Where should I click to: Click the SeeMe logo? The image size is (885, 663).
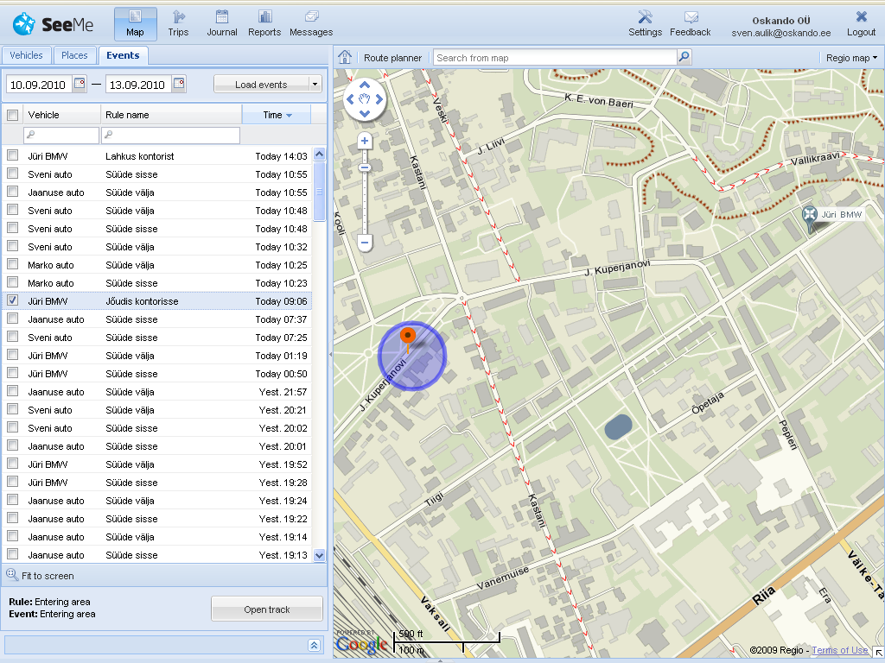coord(54,24)
